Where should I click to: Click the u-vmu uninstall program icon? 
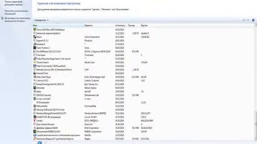coord(35,99)
